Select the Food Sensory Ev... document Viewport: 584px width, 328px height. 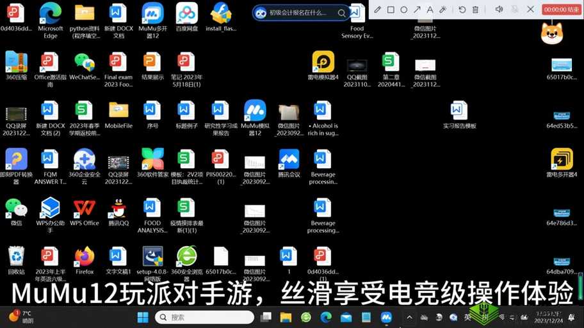pos(357,21)
